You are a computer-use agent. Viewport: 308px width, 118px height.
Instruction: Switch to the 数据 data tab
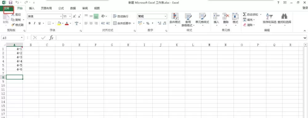(x=73, y=8)
